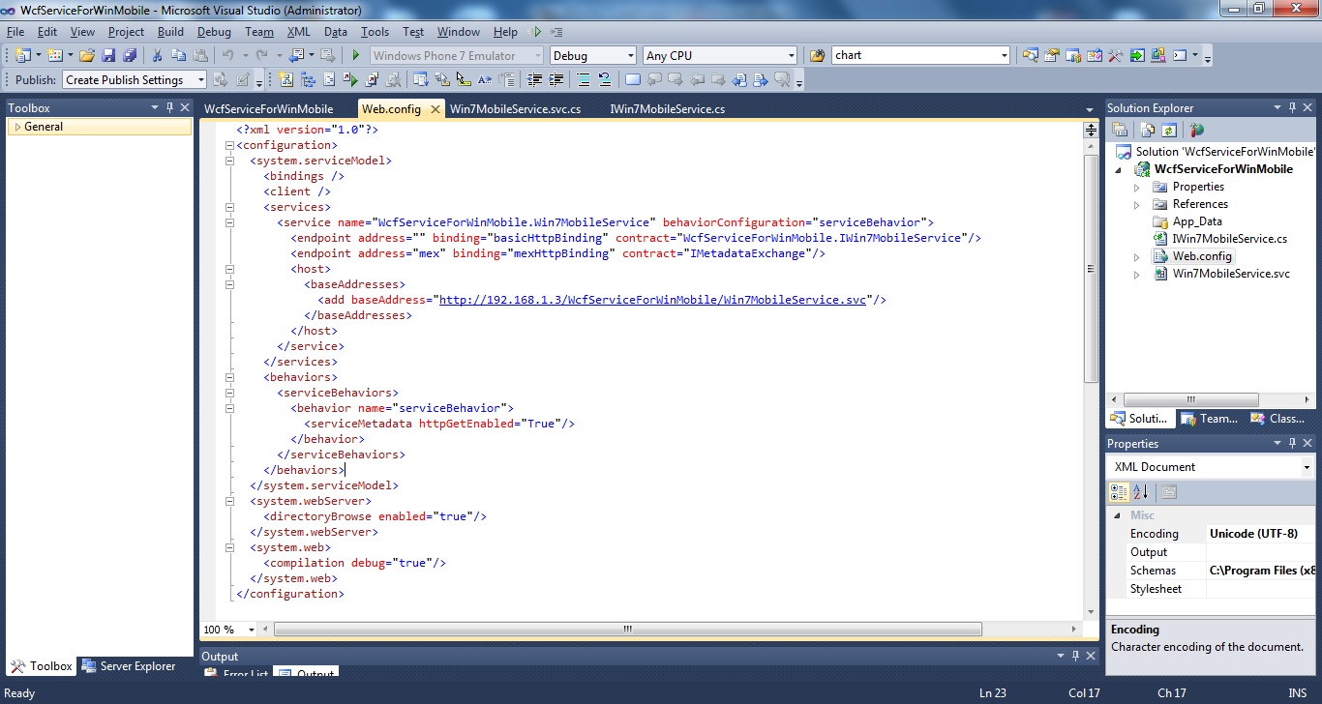The width and height of the screenshot is (1322, 704).
Task: Refresh Solution Explorer with the refresh icon
Action: pos(1168,130)
